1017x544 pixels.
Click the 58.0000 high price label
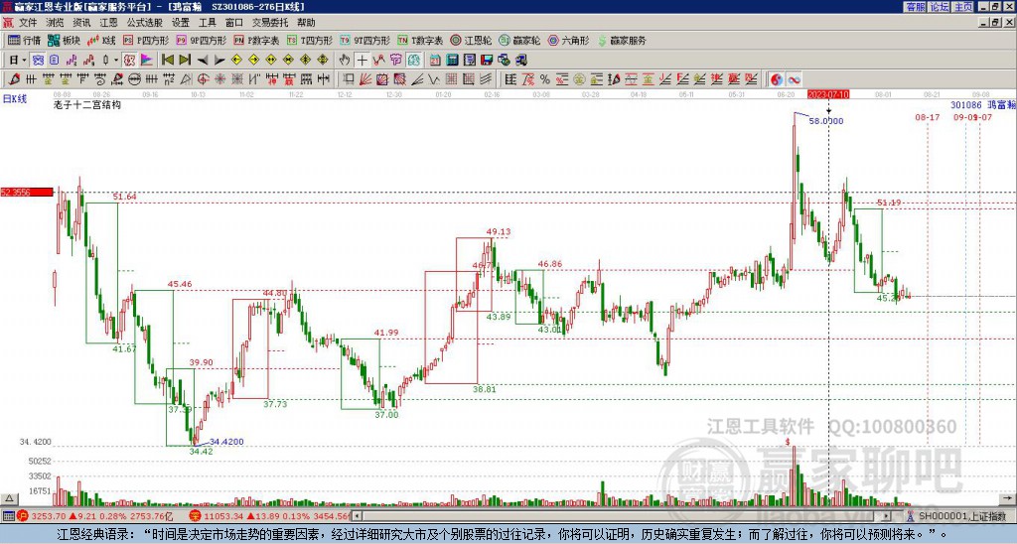tap(826, 120)
